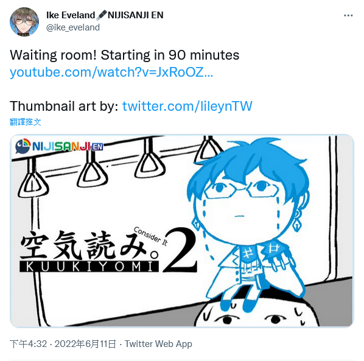Click the KUUKIYOMI black banner

[x=89, y=267]
